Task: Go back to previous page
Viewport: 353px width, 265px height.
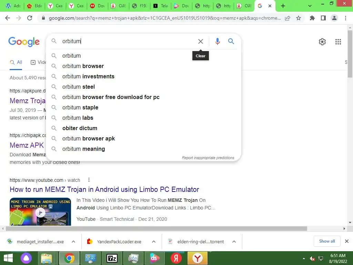Action: click(8, 18)
